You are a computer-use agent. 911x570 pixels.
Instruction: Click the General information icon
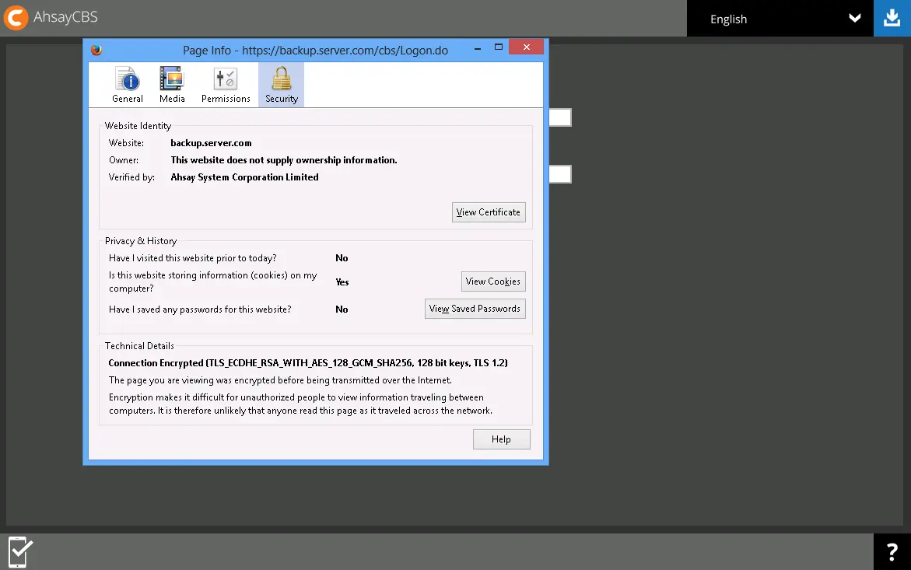click(x=127, y=78)
